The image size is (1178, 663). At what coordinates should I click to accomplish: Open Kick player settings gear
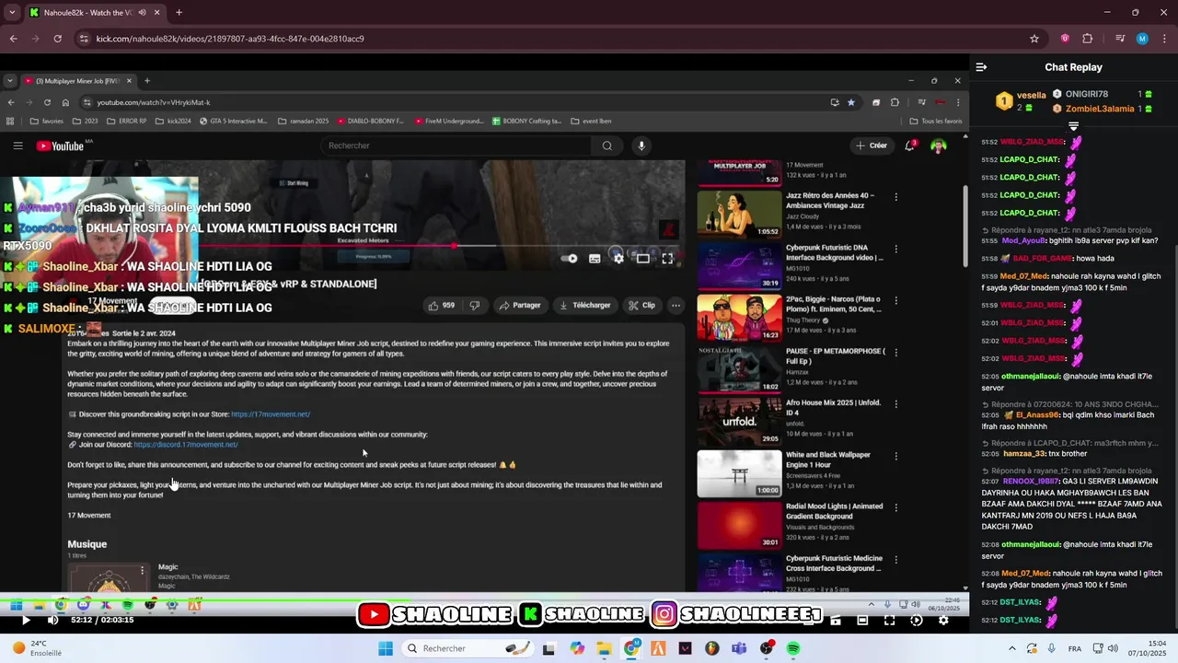coord(943,620)
